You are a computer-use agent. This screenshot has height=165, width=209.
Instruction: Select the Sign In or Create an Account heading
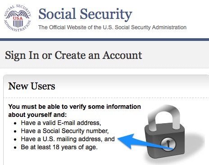[x=73, y=55]
